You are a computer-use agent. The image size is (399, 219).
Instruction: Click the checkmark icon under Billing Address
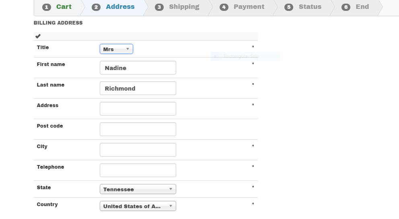tap(38, 36)
